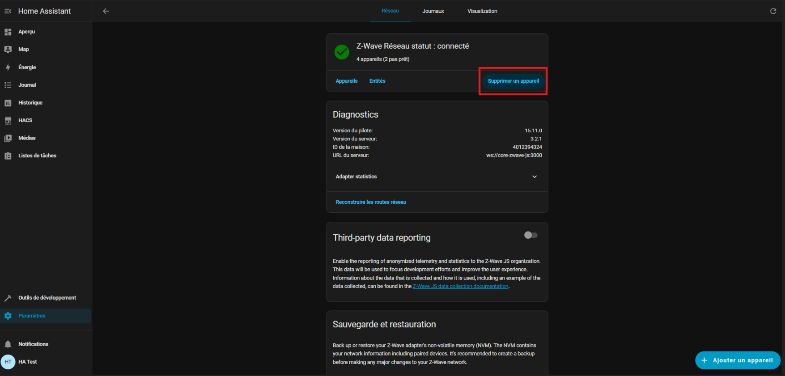Click the back arrow icon

tap(106, 11)
